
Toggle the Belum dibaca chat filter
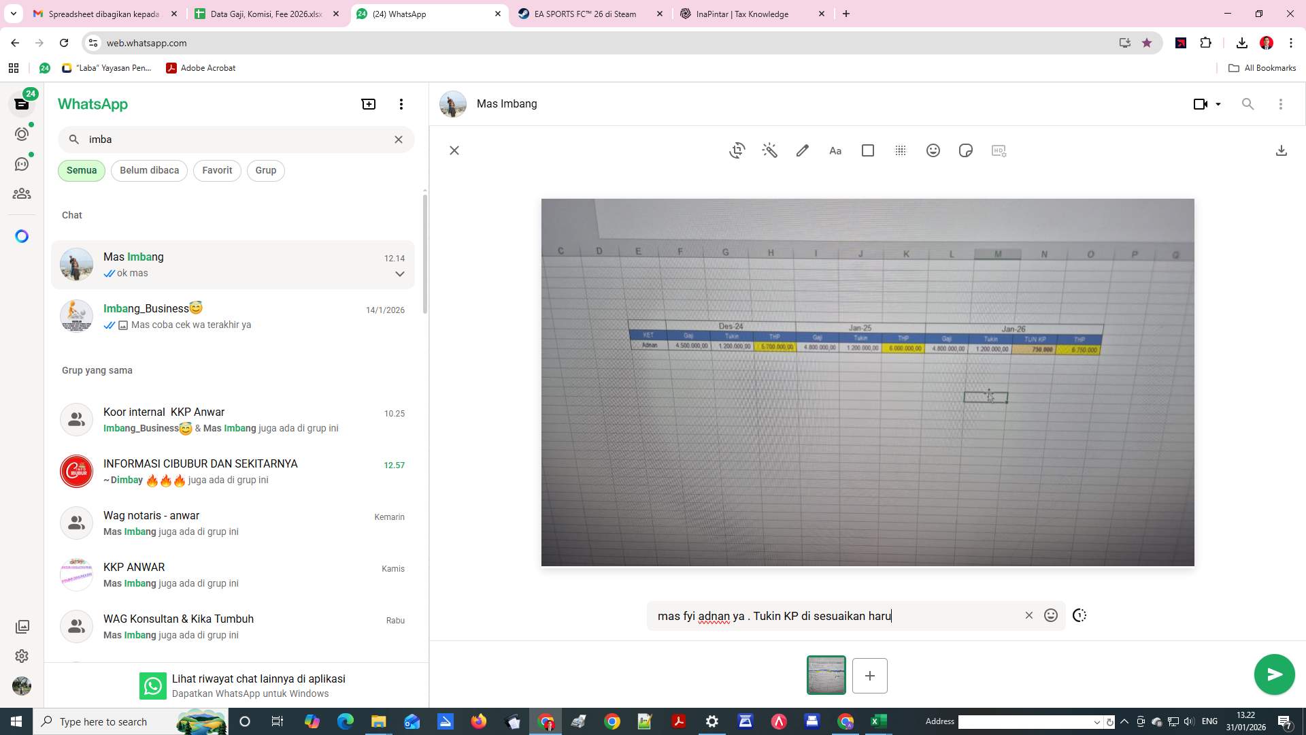(149, 170)
